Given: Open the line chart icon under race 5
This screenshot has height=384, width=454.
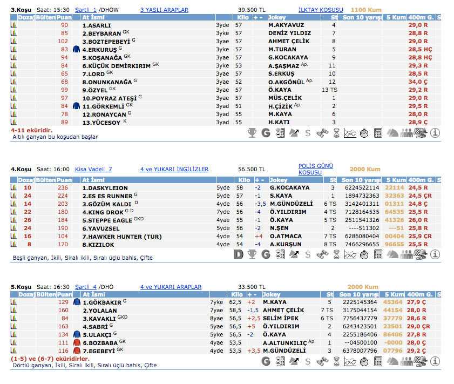Looking at the screenshot, I should (x=350, y=361).
